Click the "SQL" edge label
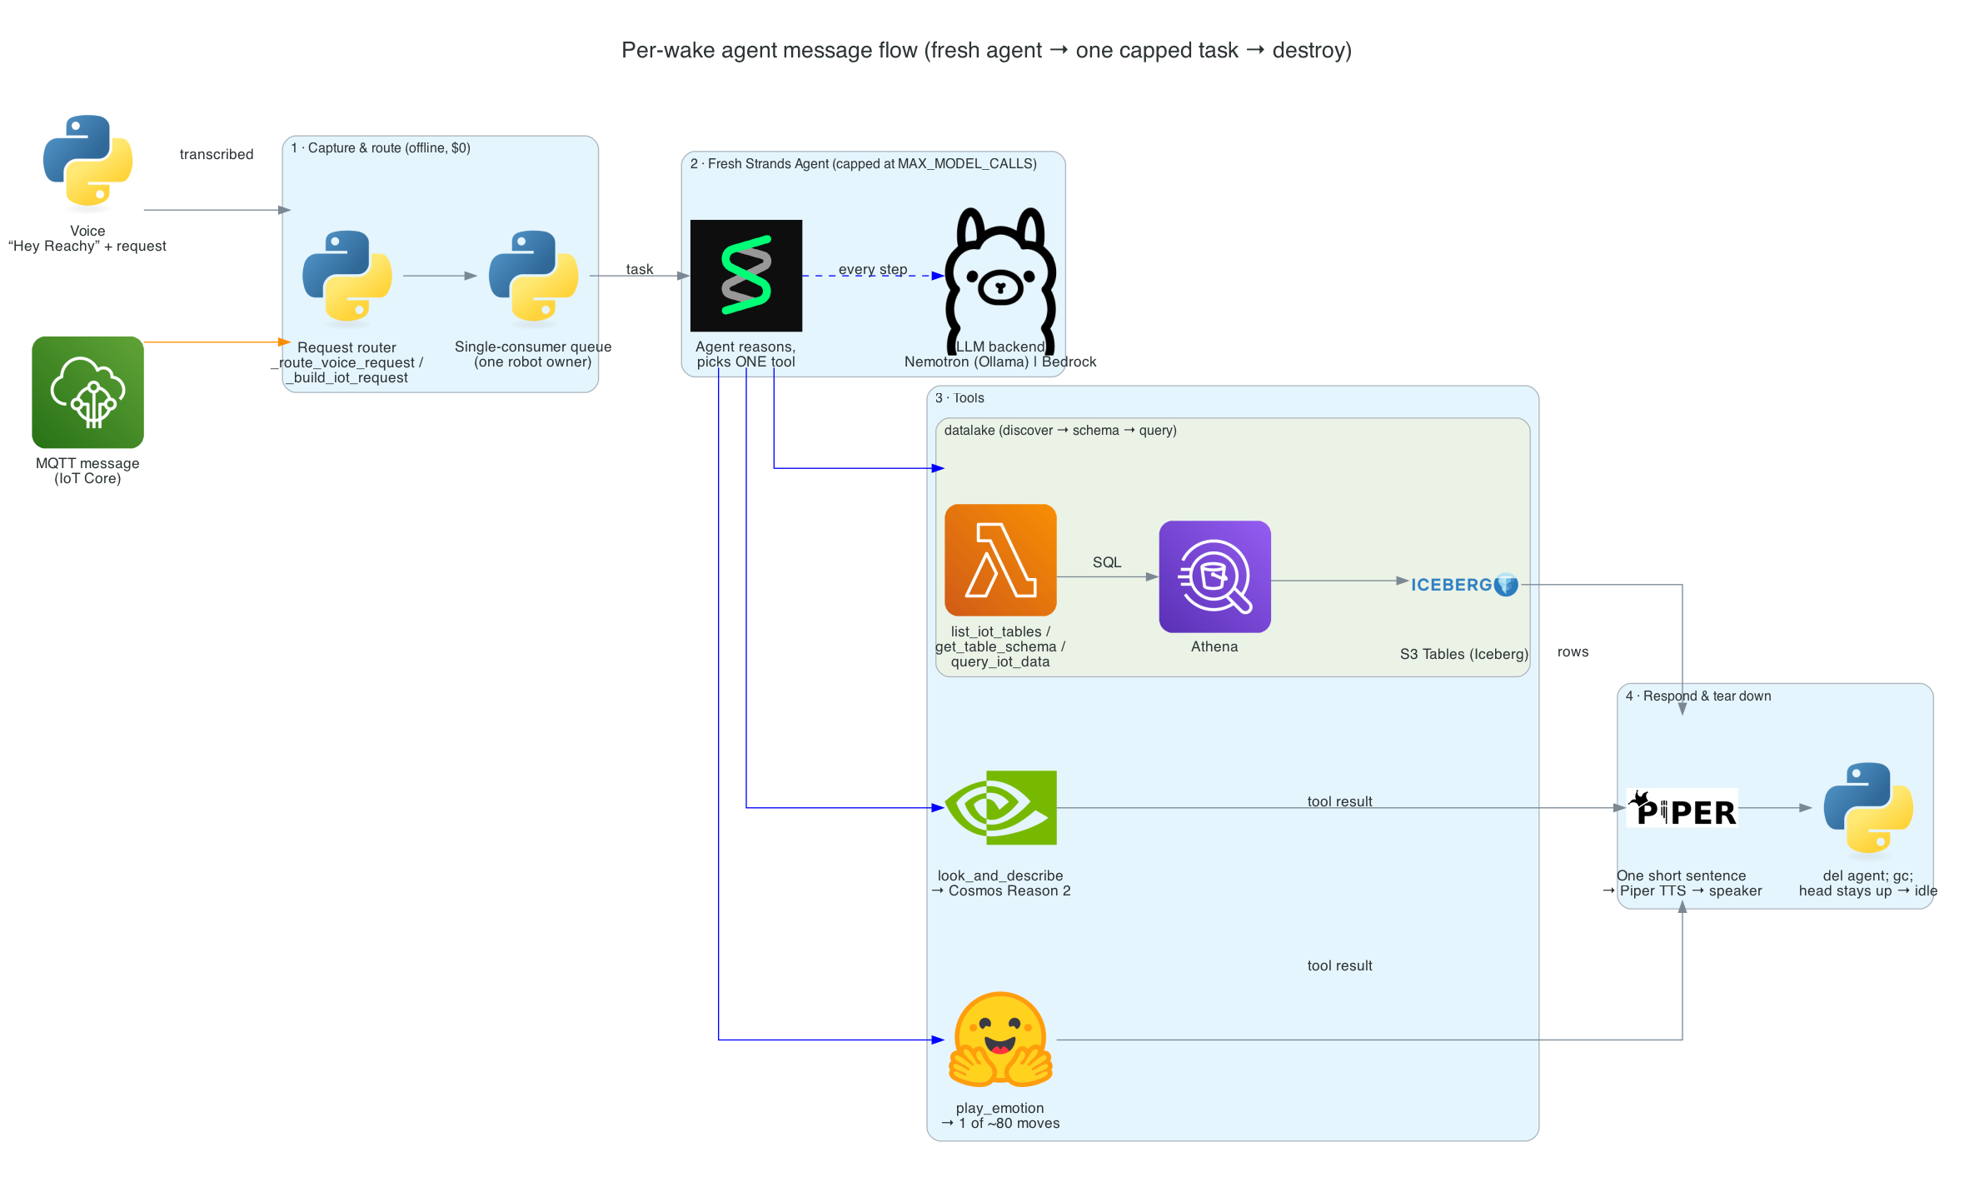The height and width of the screenshot is (1182, 1974). click(x=1107, y=562)
